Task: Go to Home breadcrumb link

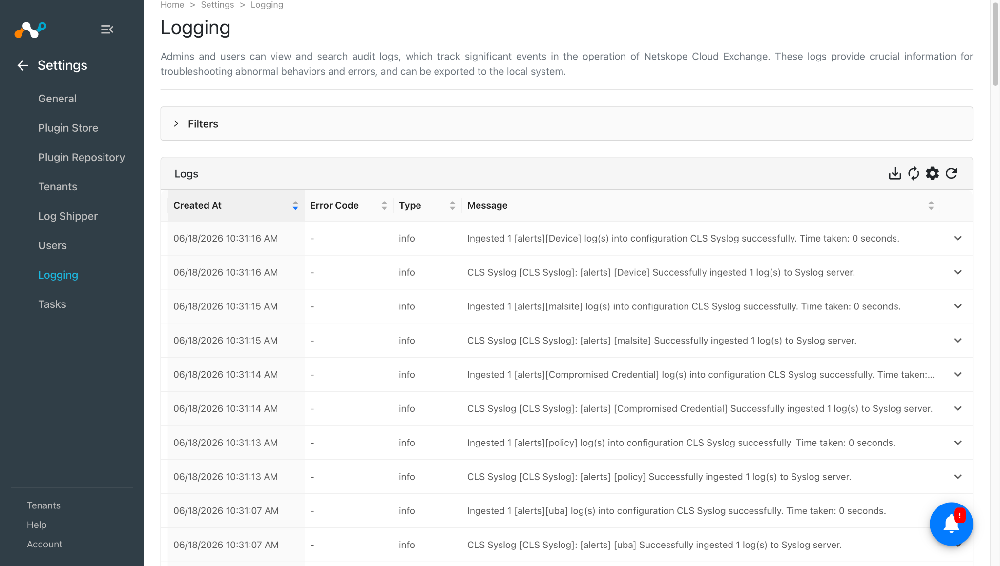Action: [172, 5]
